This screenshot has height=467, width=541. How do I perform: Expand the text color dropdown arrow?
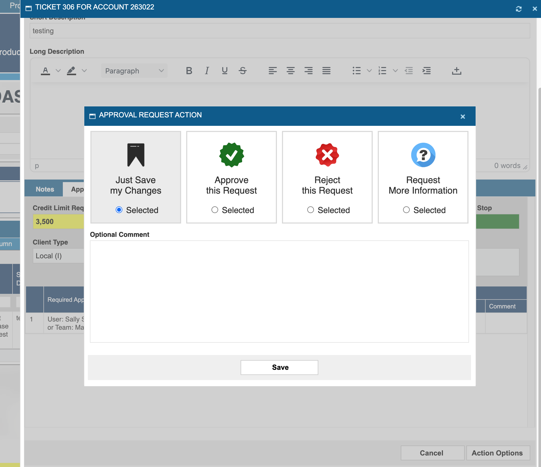[x=58, y=71]
